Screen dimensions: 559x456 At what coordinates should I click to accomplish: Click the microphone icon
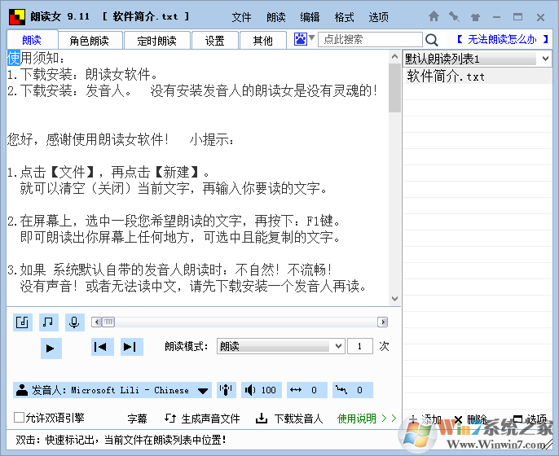coord(74,322)
